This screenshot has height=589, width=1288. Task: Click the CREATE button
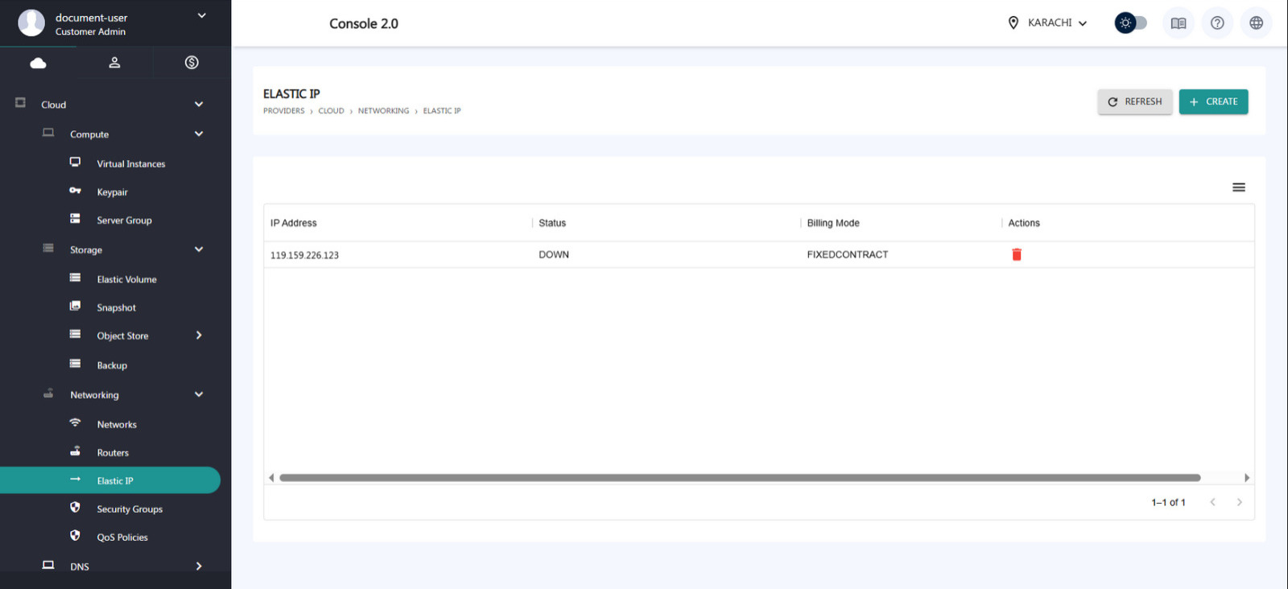(1213, 101)
